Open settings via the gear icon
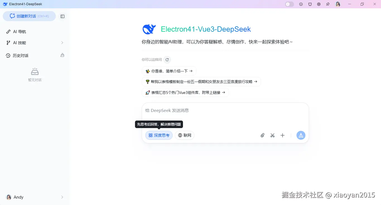 (319, 4)
